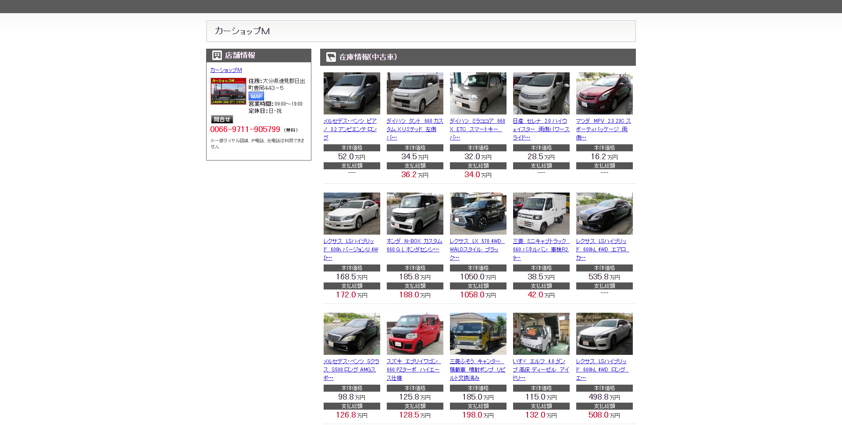The width and height of the screenshot is (842, 425).
Task: Click the 52.0万円 price of Viano
Action: click(352, 157)
